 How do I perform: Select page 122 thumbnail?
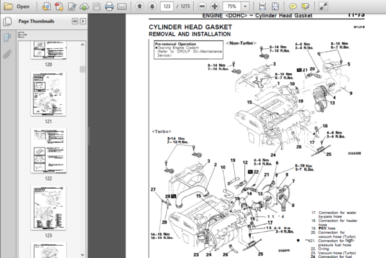coord(48,150)
